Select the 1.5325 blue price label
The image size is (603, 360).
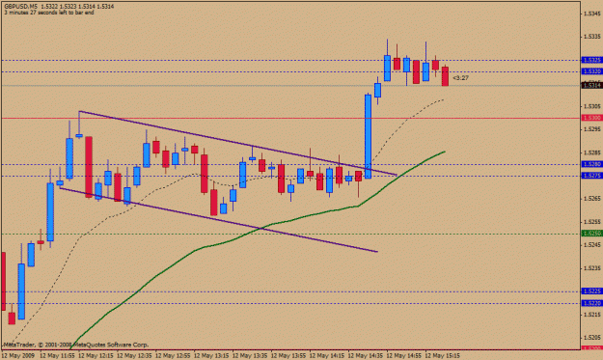[591, 60]
